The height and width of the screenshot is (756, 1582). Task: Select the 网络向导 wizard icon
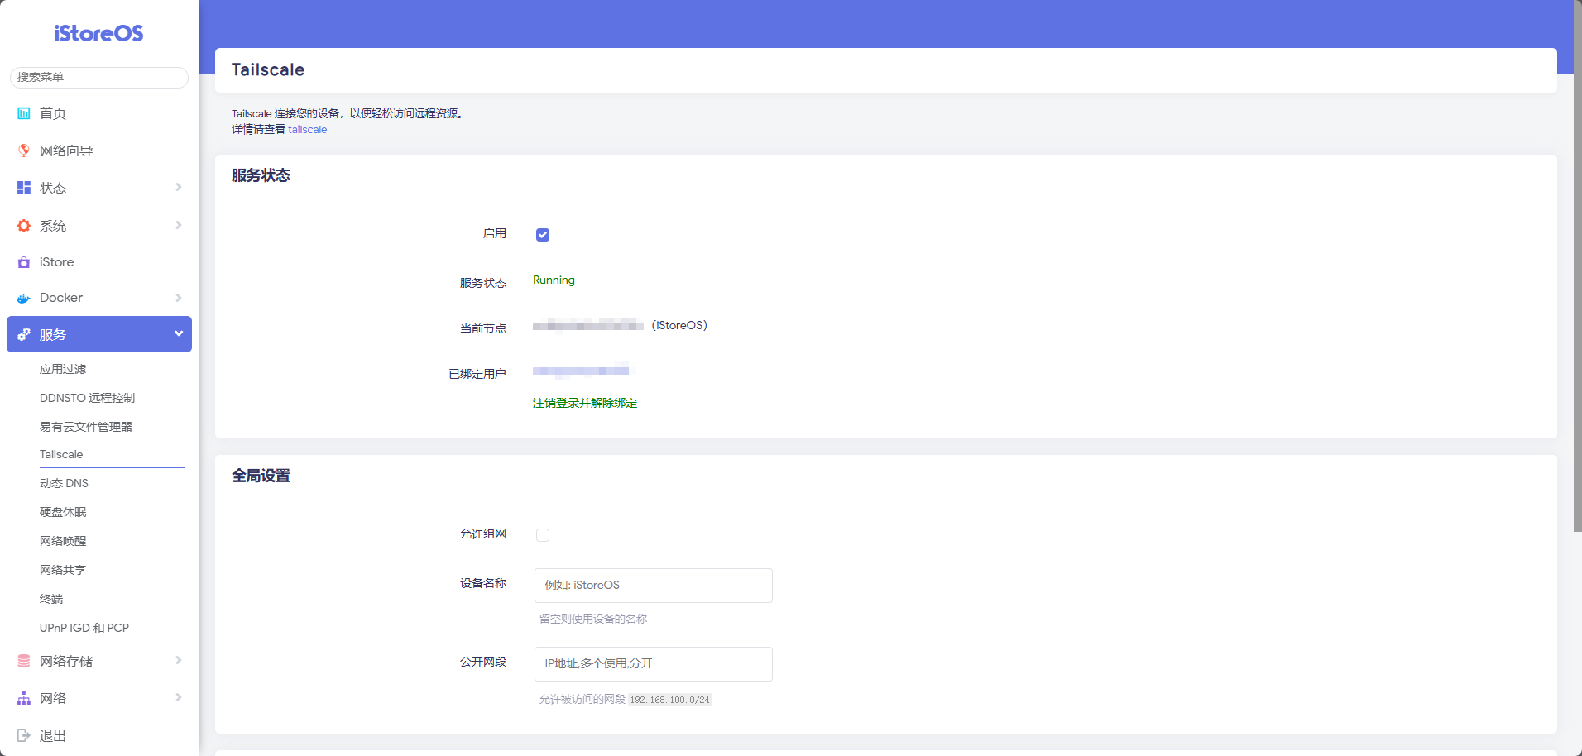coord(23,151)
